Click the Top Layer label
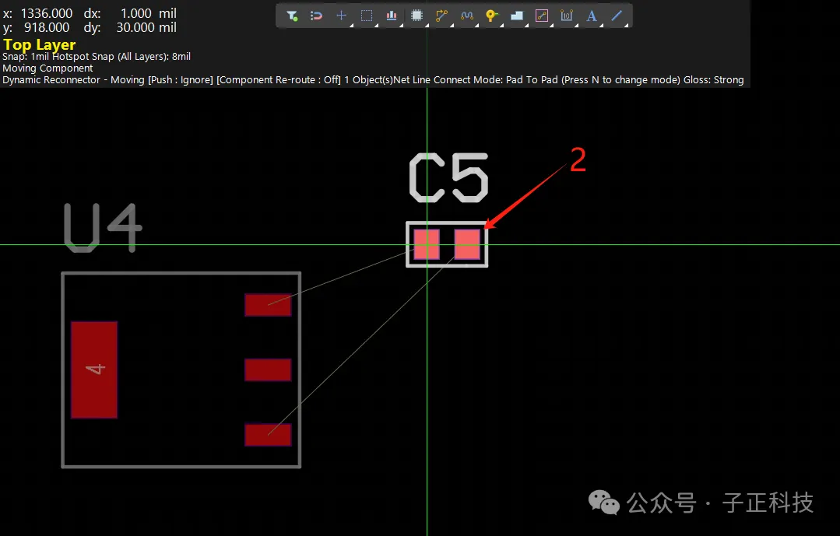This screenshot has height=536, width=840. (39, 44)
